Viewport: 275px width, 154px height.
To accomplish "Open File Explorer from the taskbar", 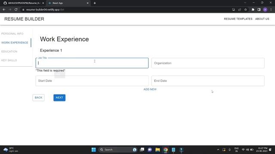I will (158, 150).
